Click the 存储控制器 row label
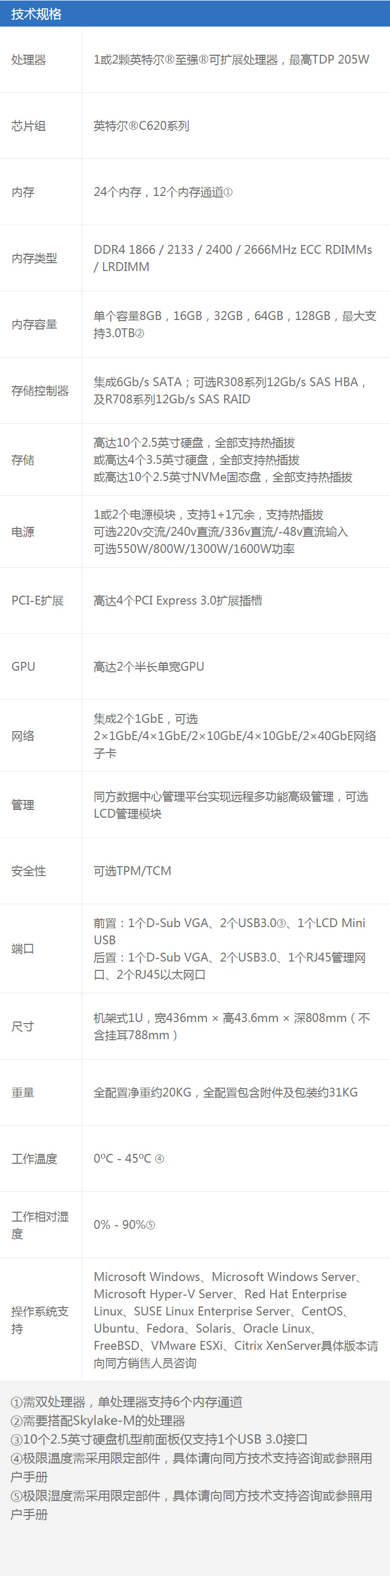 [40, 390]
